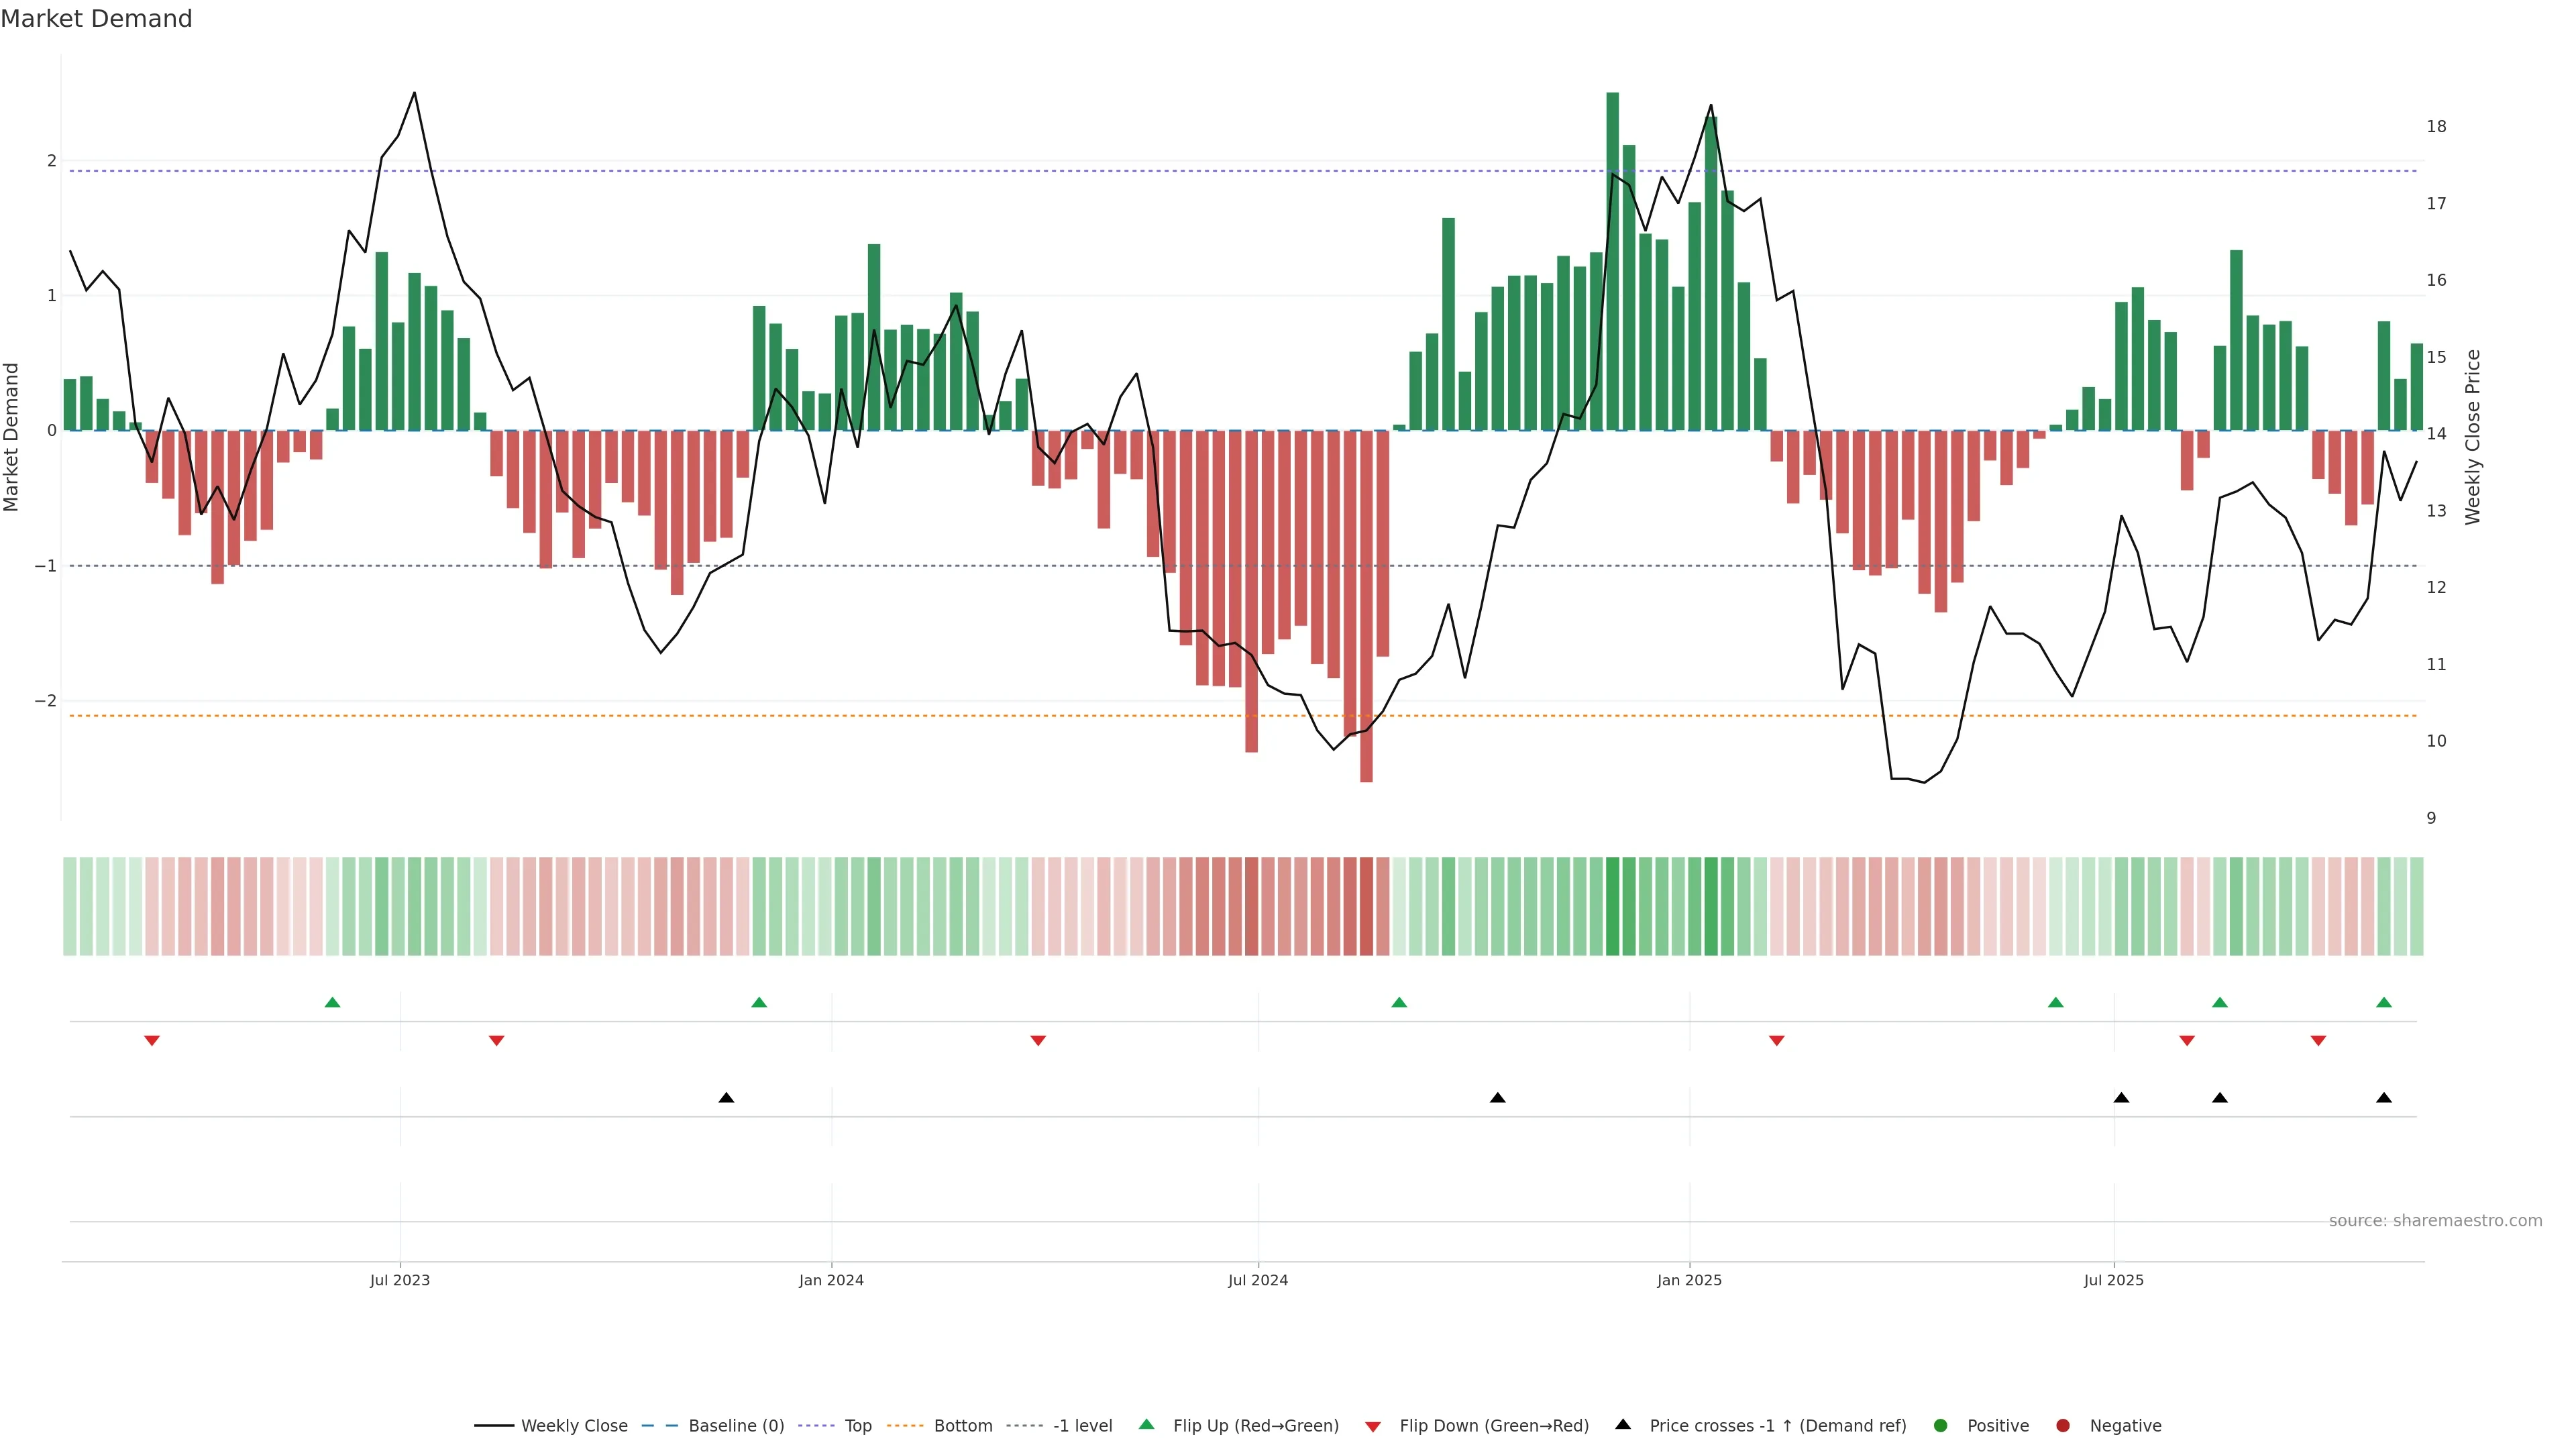Click the red flip-down marker just after Jan 2025
Viewport: 2576px width, 1449px height.
pyautogui.click(x=1777, y=1041)
